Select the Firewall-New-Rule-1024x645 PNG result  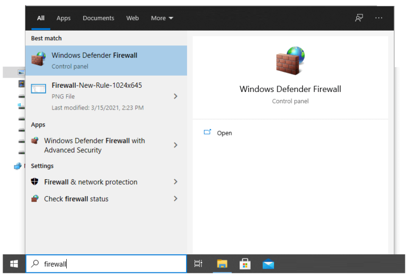(106, 96)
